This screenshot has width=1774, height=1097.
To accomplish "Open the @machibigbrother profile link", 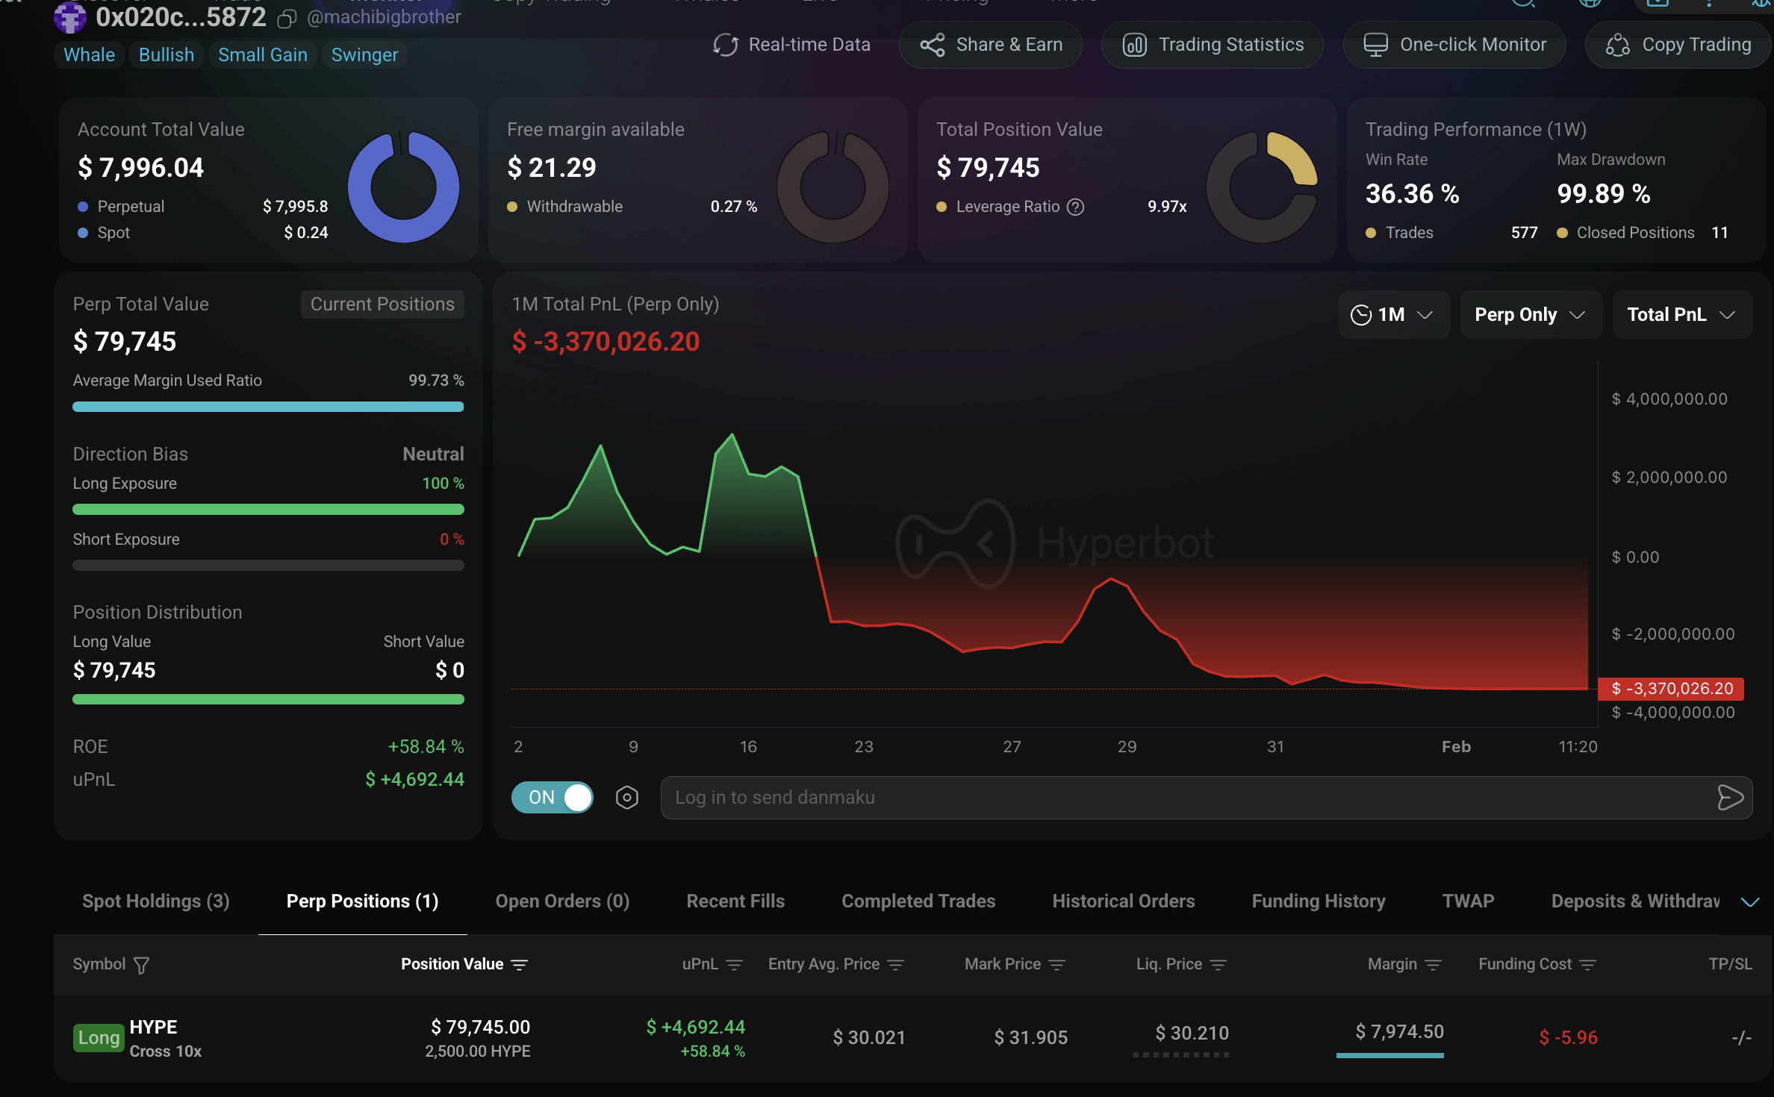I will (384, 16).
